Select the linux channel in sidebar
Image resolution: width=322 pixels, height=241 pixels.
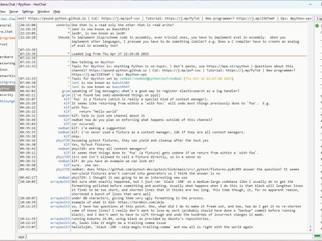[x=4, y=69]
